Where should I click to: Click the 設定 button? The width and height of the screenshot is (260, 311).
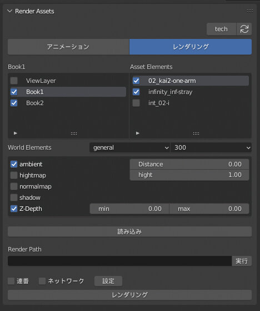108,281
